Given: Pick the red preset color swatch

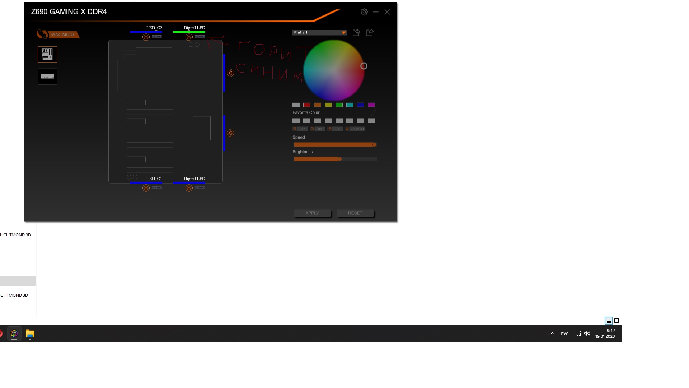Looking at the screenshot, I should 307,105.
